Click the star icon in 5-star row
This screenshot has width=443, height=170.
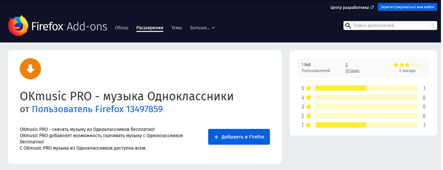[309, 88]
